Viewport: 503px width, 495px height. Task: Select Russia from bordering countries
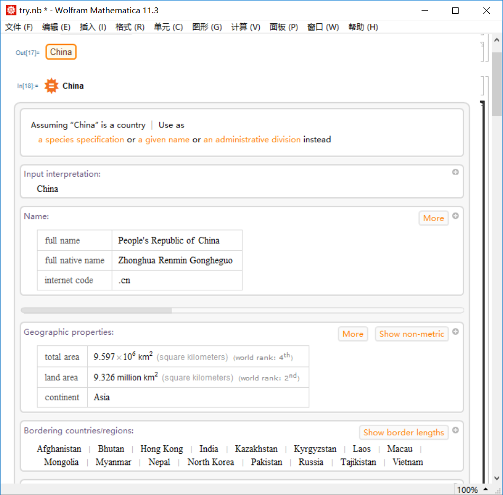310,462
